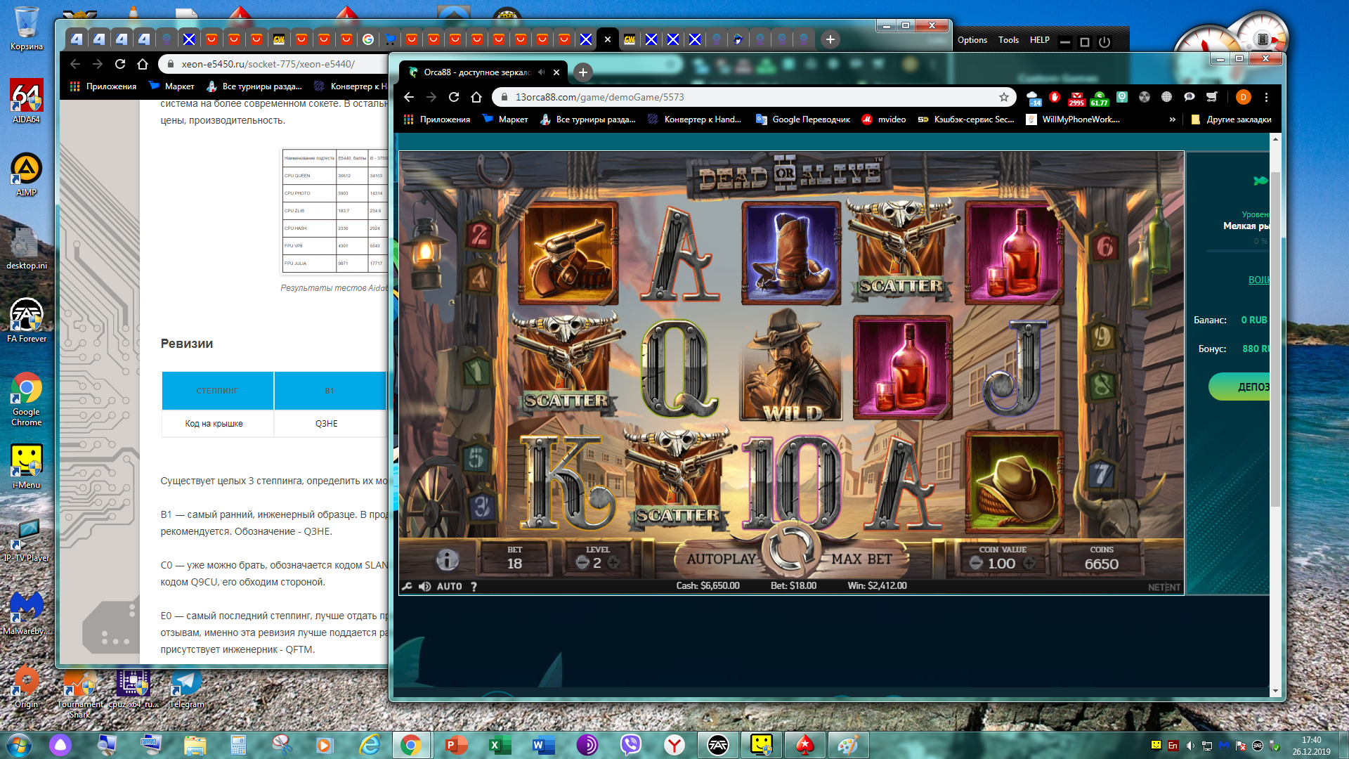Screen dimensions: 1349x759
Task: Mute the slot game sound speaker icon
Action: [x=424, y=586]
